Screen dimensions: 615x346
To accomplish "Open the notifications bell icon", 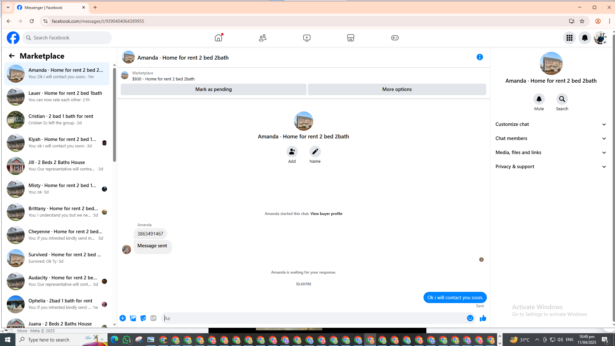I will click(x=585, y=38).
